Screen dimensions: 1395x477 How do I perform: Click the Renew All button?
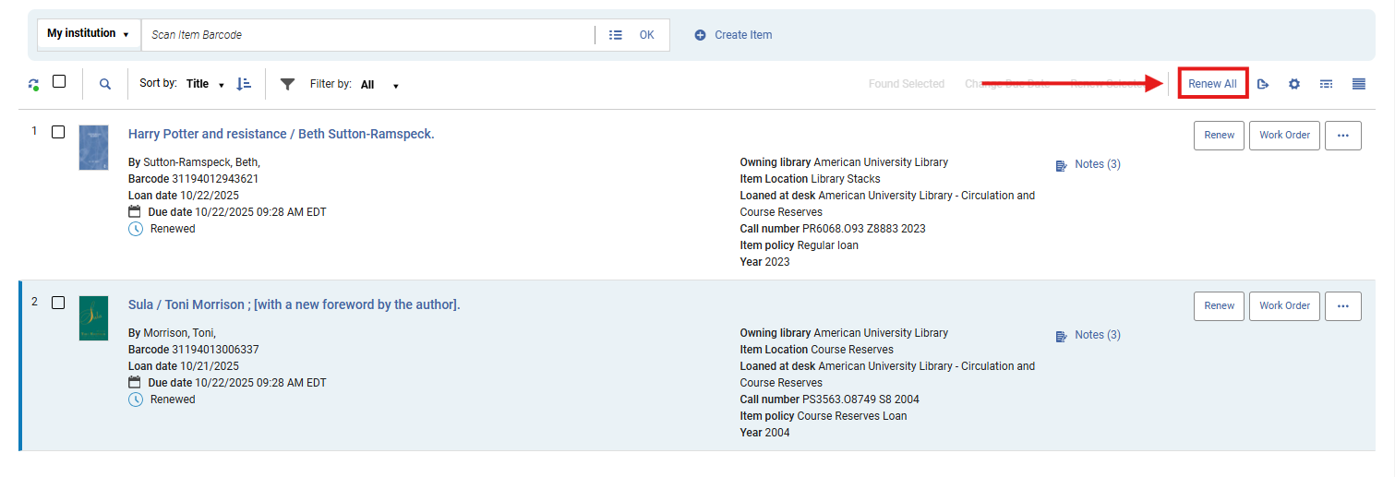coord(1212,84)
